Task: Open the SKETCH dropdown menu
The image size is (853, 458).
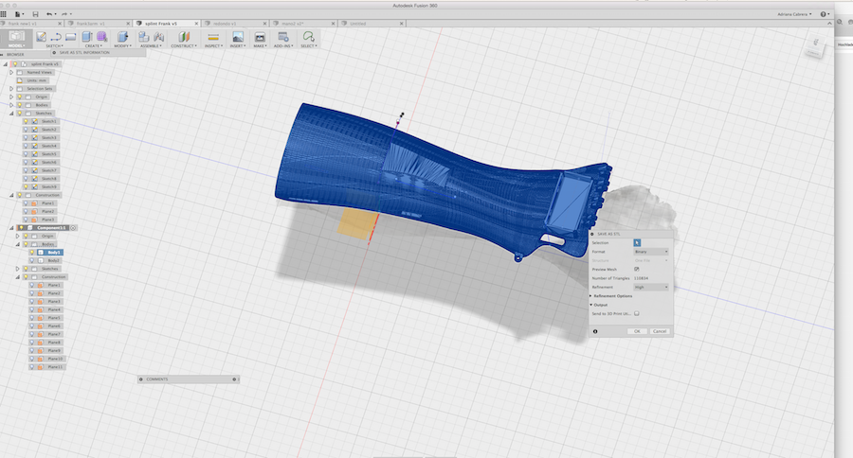Action: 54,46
